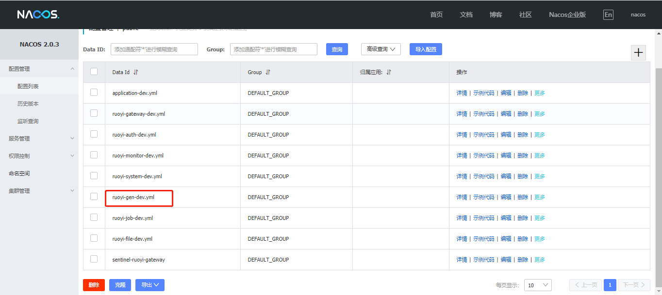Click the 查询 search button

coord(337,49)
